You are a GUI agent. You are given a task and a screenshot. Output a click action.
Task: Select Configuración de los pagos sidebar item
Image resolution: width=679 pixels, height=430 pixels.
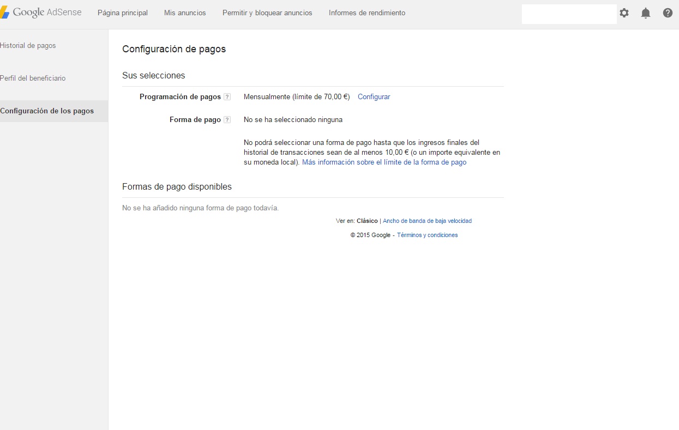pyautogui.click(x=47, y=111)
